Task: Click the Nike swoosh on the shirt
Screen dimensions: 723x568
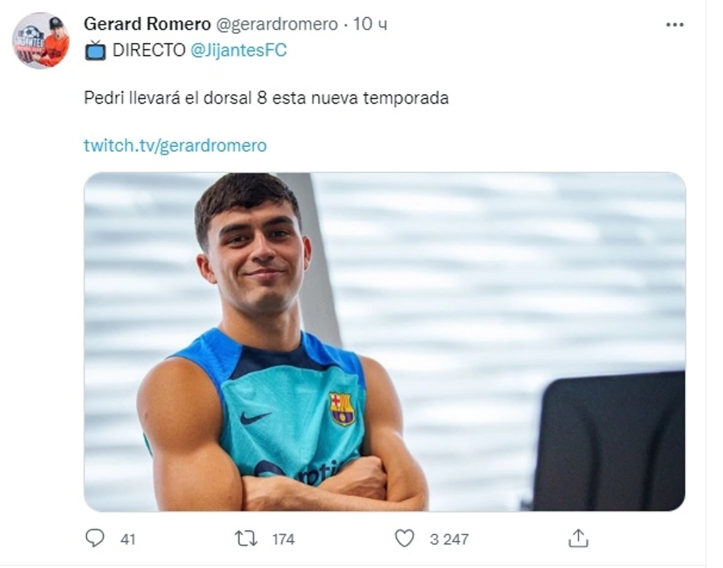Action: click(x=255, y=417)
